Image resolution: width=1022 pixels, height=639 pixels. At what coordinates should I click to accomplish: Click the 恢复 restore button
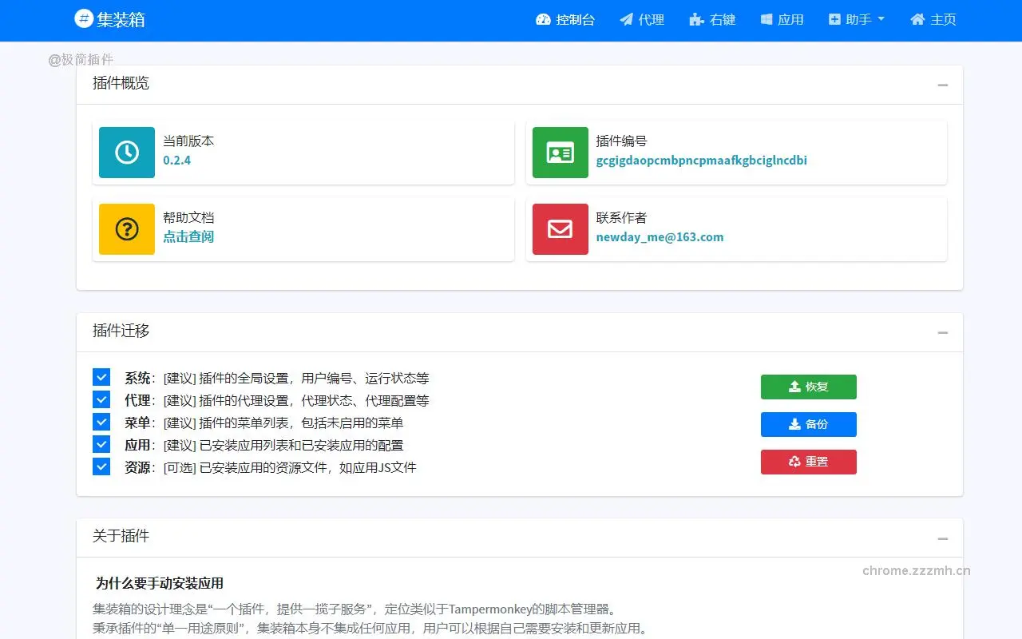[808, 387]
